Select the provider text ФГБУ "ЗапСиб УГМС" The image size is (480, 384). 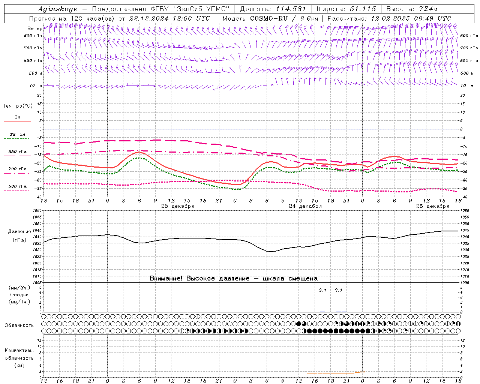(x=190, y=9)
